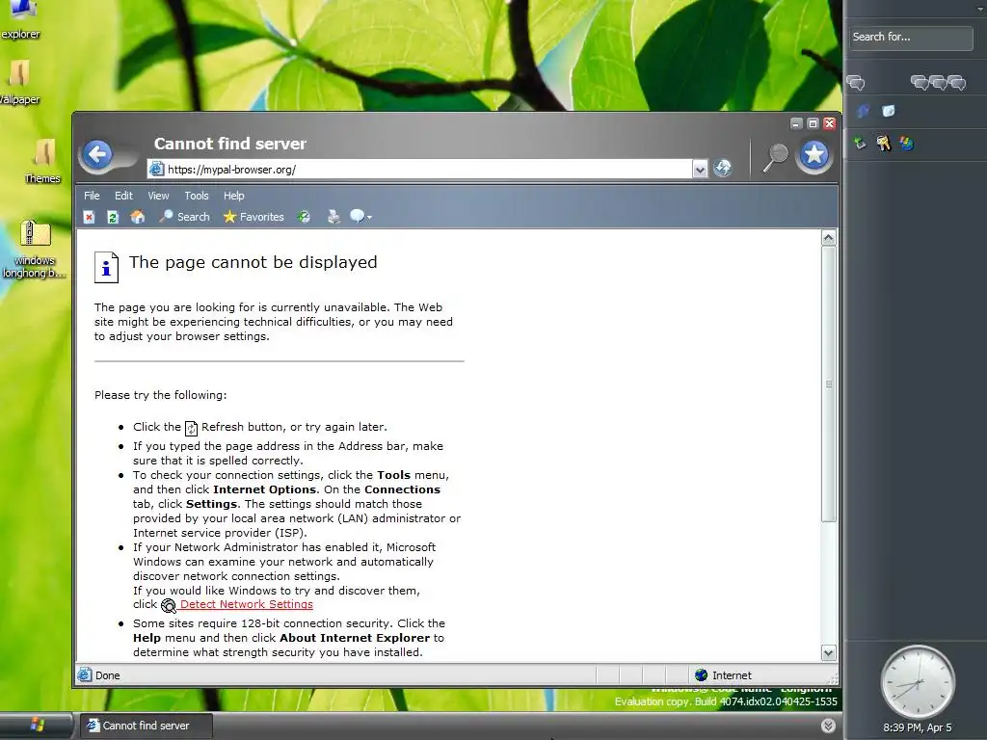Expand the address bar dropdown arrow
This screenshot has width=987, height=740.
pos(700,169)
